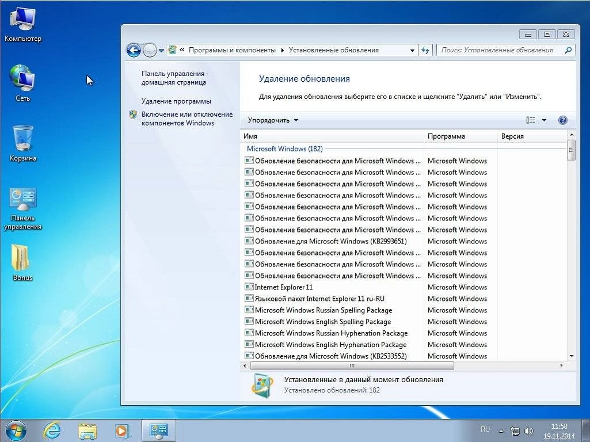Sort by the Имя column header
The image size is (590, 442).
point(332,136)
